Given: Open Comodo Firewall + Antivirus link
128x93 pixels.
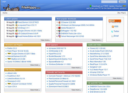Looking at the screenshot, I should click(65, 76).
